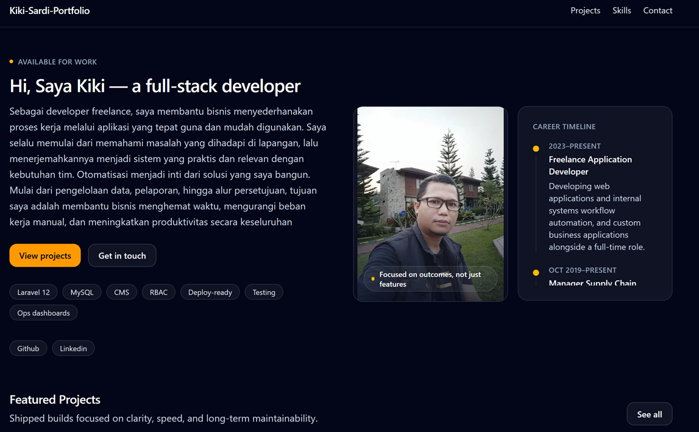Open the Projects navigation item
Screen dimensions: 699x432
[585, 10]
